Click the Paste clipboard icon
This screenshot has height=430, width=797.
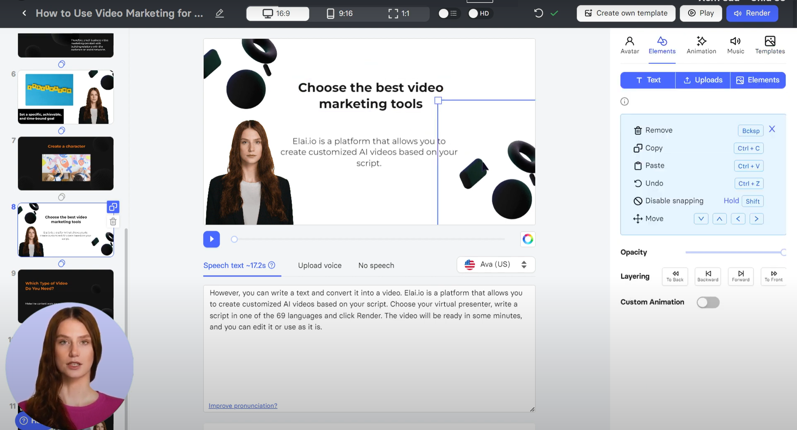pos(638,166)
